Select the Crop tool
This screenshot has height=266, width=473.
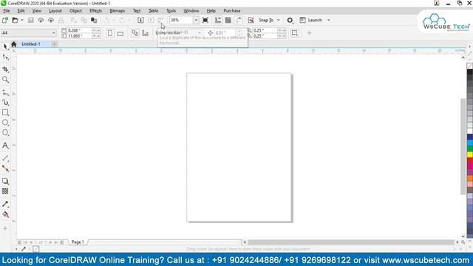[x=5, y=69]
